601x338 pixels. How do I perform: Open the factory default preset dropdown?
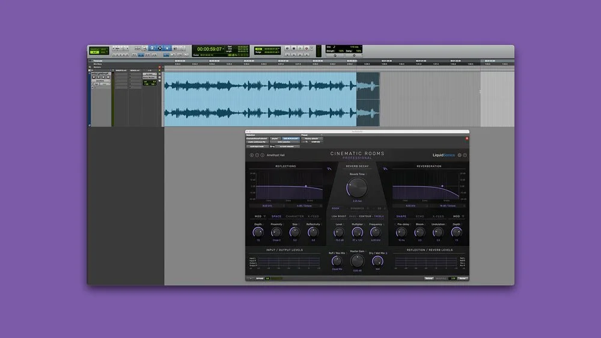pos(311,139)
